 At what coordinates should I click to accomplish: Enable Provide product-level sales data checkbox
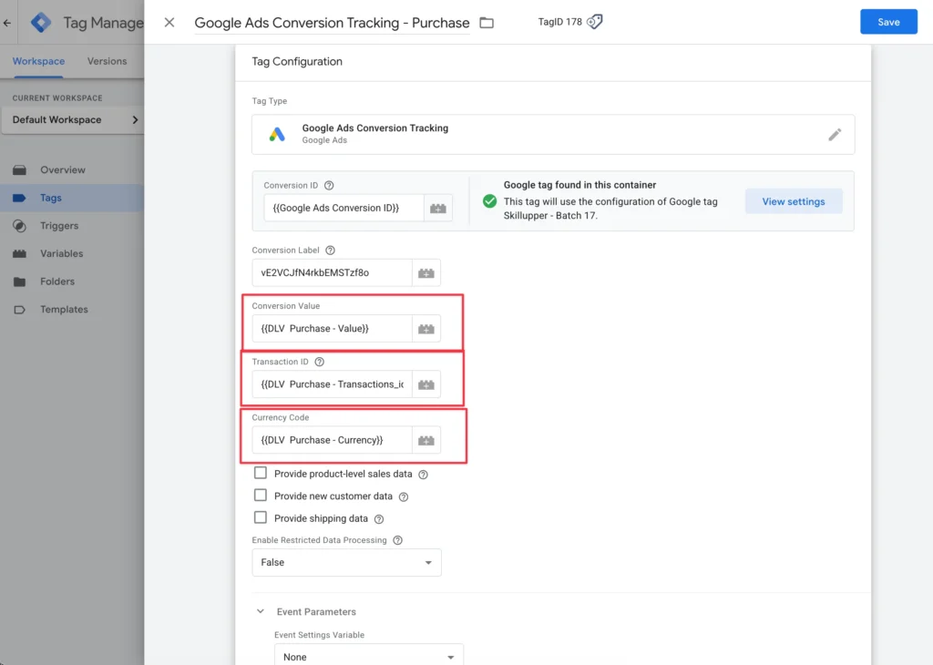(260, 474)
